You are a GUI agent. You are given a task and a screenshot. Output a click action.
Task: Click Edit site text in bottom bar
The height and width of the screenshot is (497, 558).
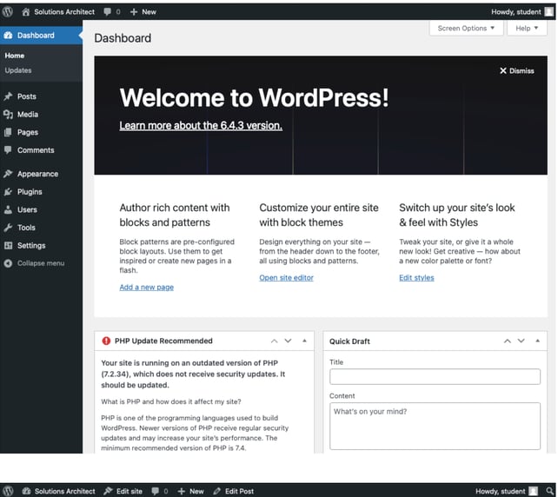tap(130, 491)
